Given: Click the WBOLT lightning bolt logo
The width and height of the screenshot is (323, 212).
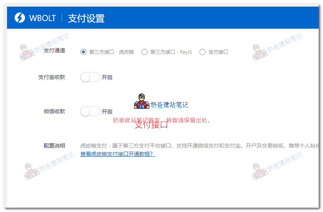Looking at the screenshot, I should (20, 18).
